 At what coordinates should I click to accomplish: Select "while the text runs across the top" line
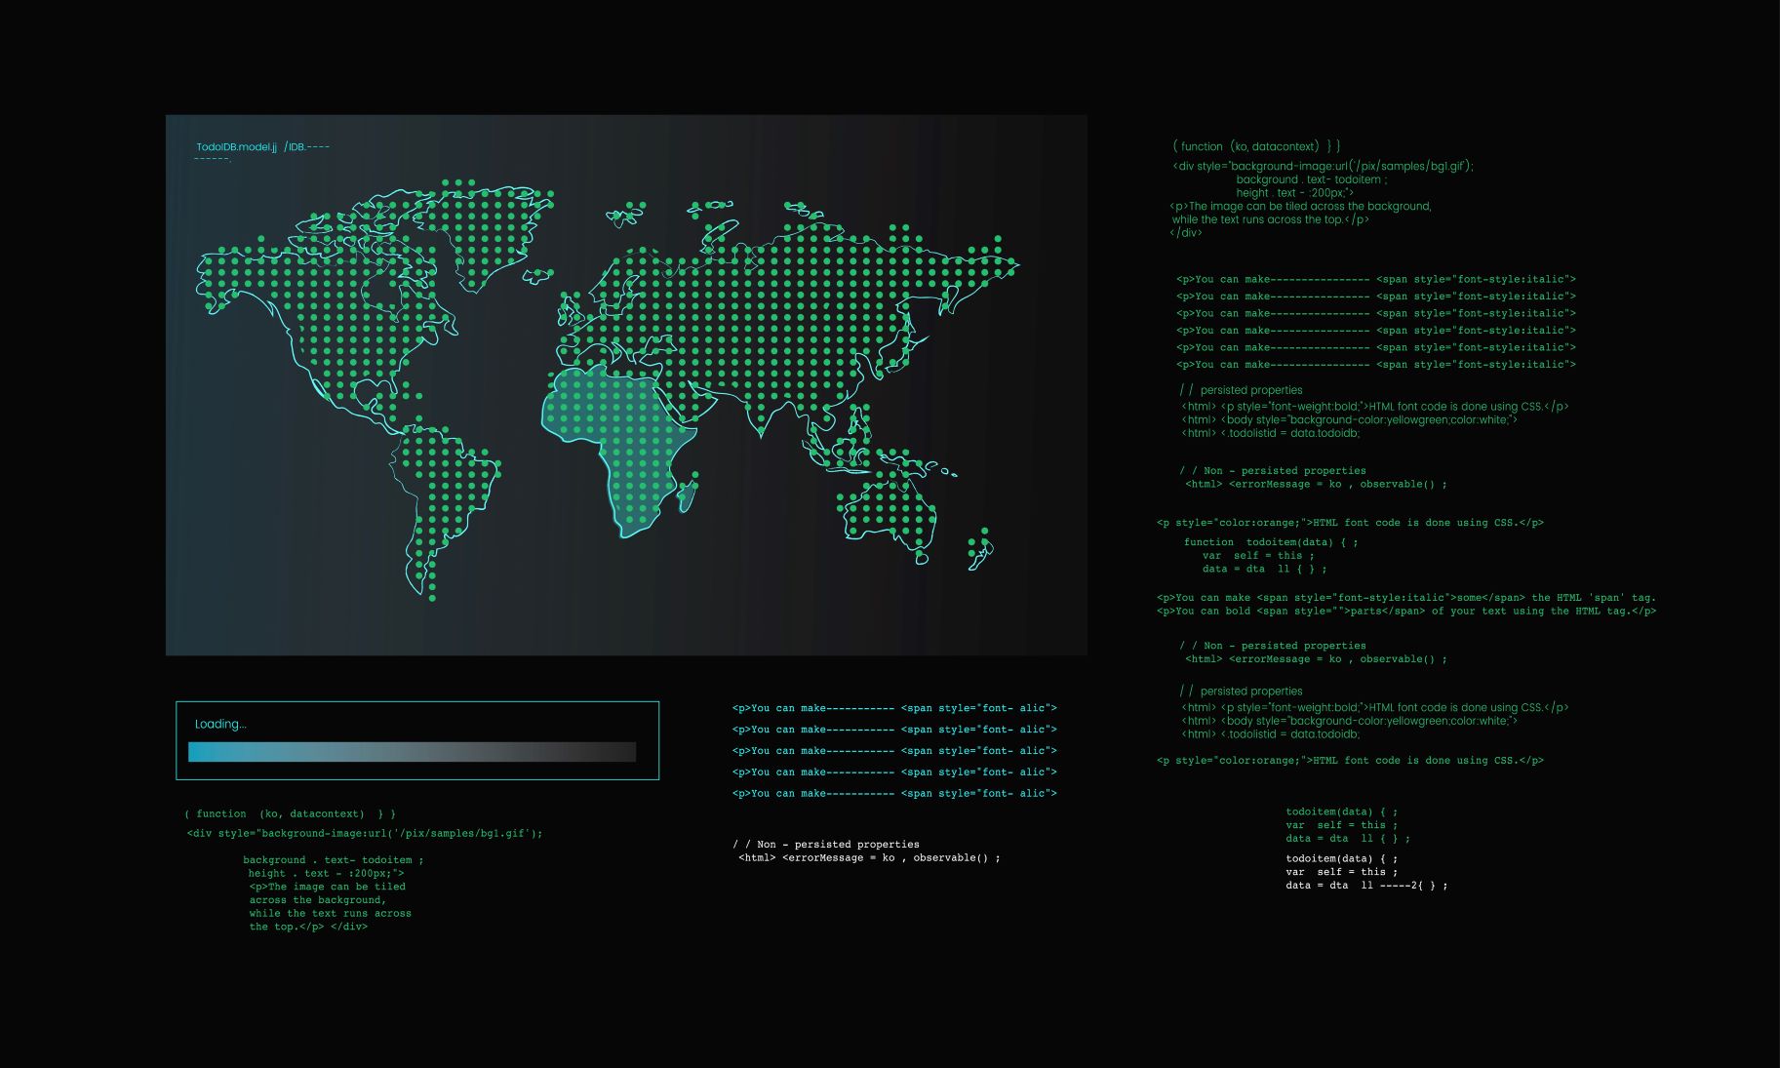pyautogui.click(x=1270, y=219)
